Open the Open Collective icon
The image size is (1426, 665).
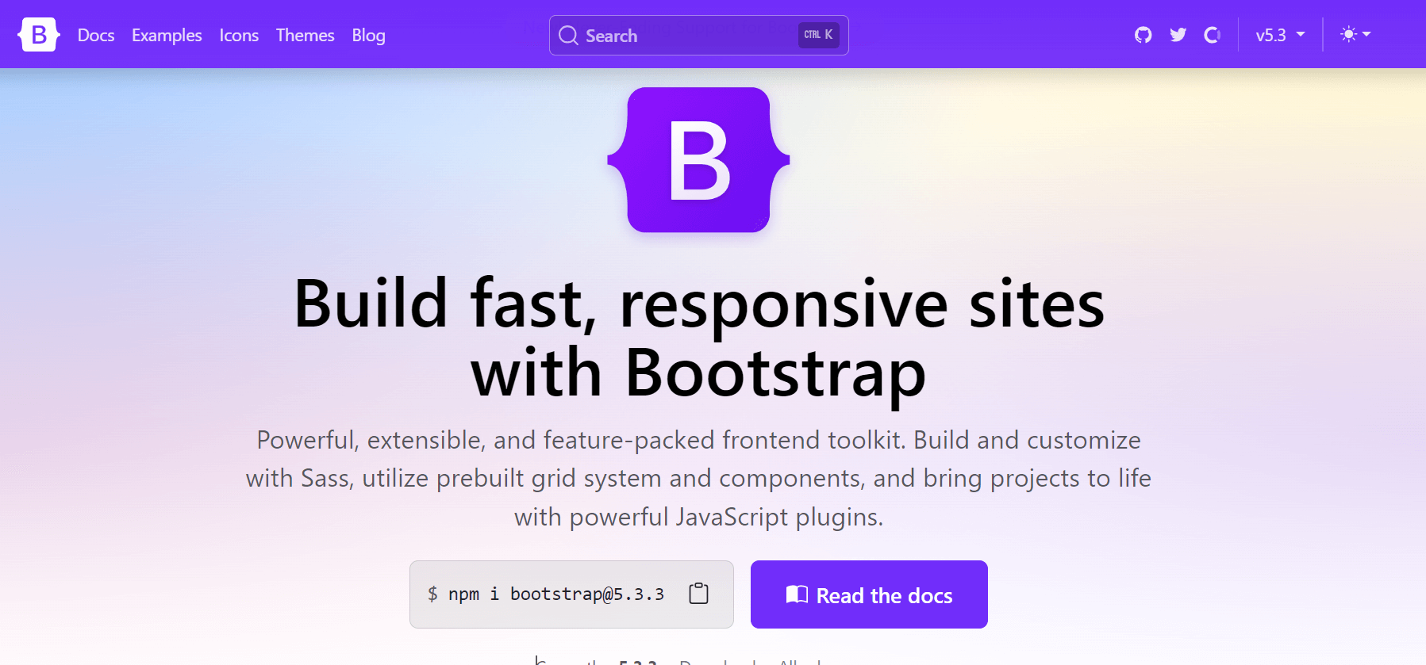(1212, 35)
